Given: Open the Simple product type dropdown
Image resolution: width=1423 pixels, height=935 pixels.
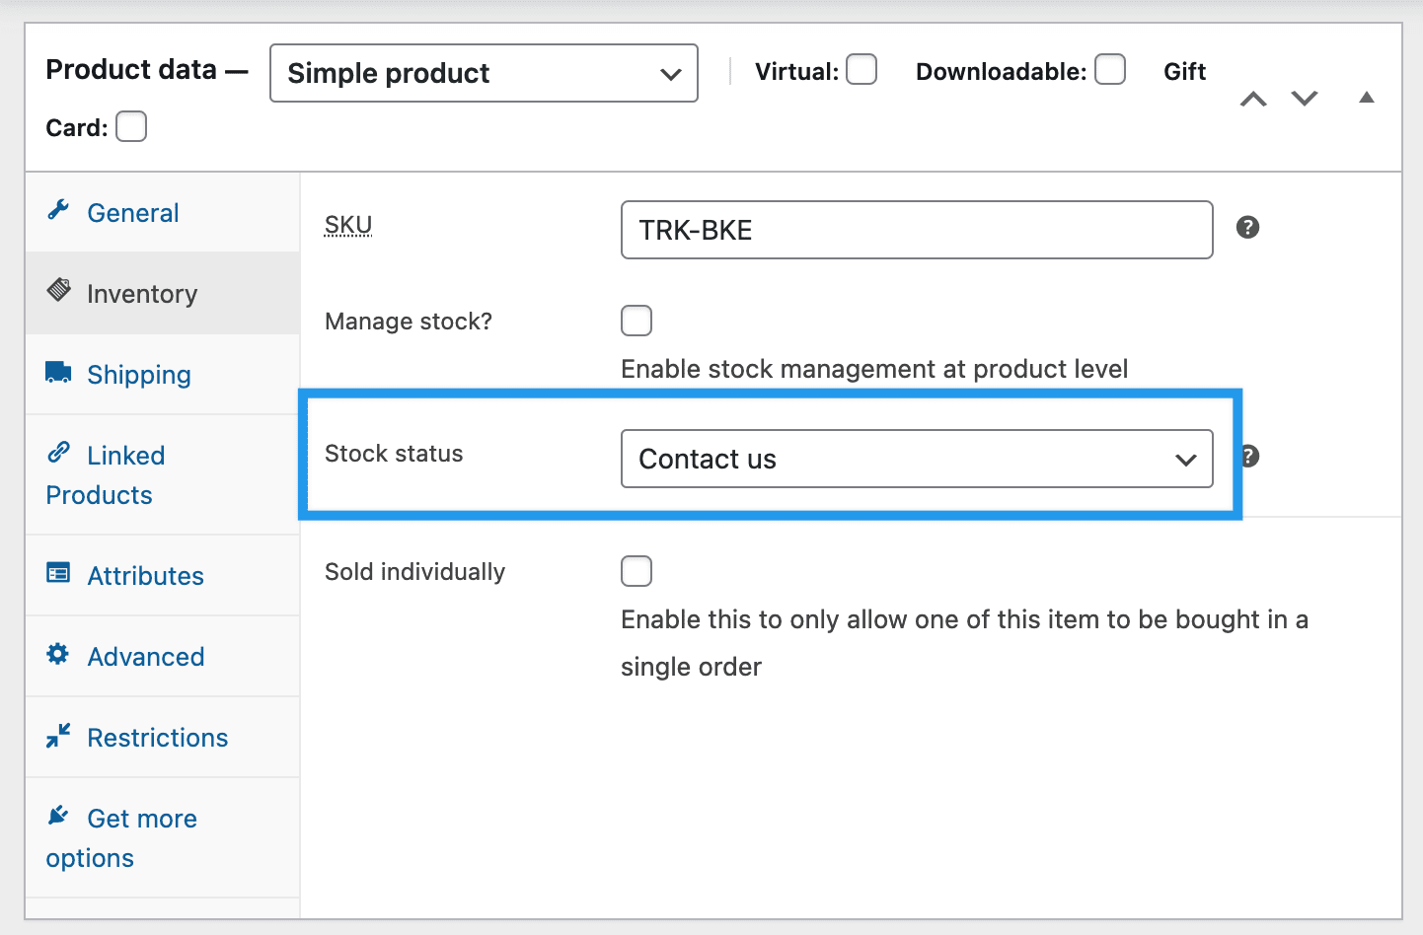Looking at the screenshot, I should click(484, 73).
